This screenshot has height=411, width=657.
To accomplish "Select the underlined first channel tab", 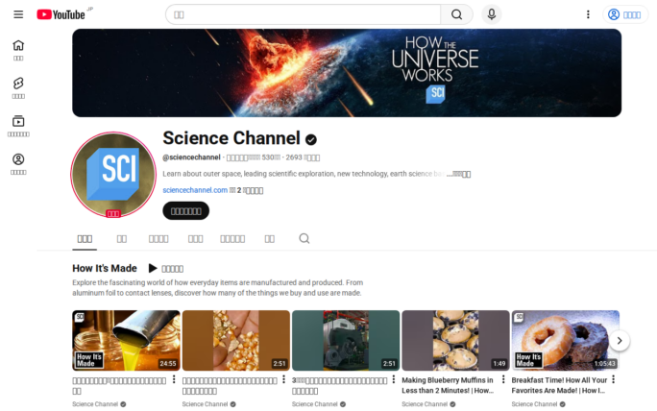I will 85,238.
